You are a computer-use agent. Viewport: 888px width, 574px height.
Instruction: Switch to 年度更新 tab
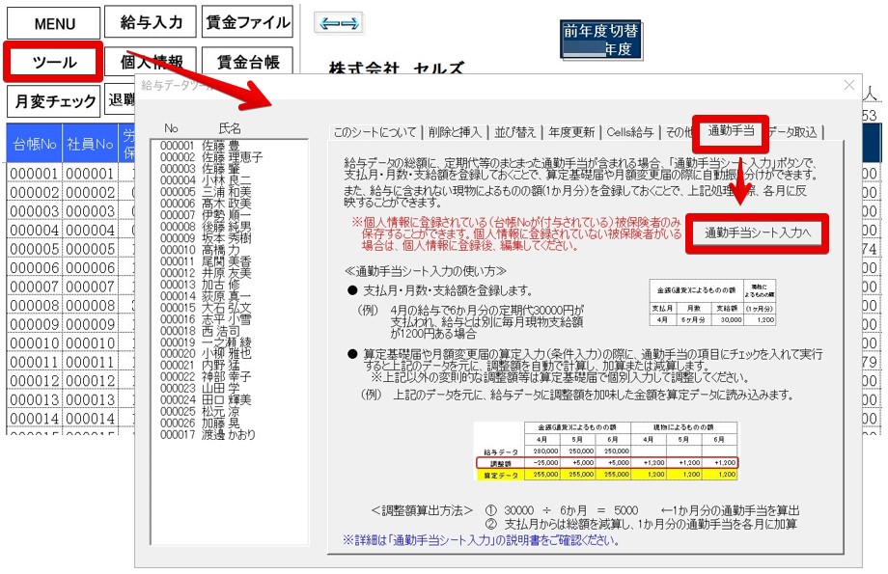pos(570,132)
